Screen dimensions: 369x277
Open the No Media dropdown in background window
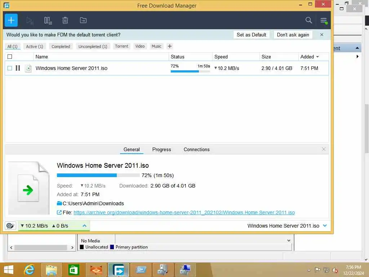coord(289,241)
